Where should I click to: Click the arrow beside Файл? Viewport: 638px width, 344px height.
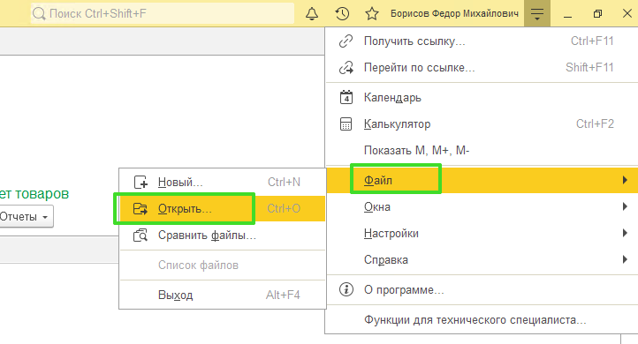[x=625, y=180]
